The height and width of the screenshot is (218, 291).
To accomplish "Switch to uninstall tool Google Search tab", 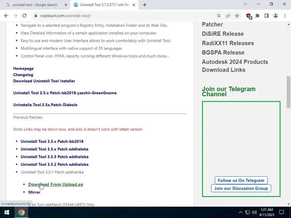I will coord(35,5).
